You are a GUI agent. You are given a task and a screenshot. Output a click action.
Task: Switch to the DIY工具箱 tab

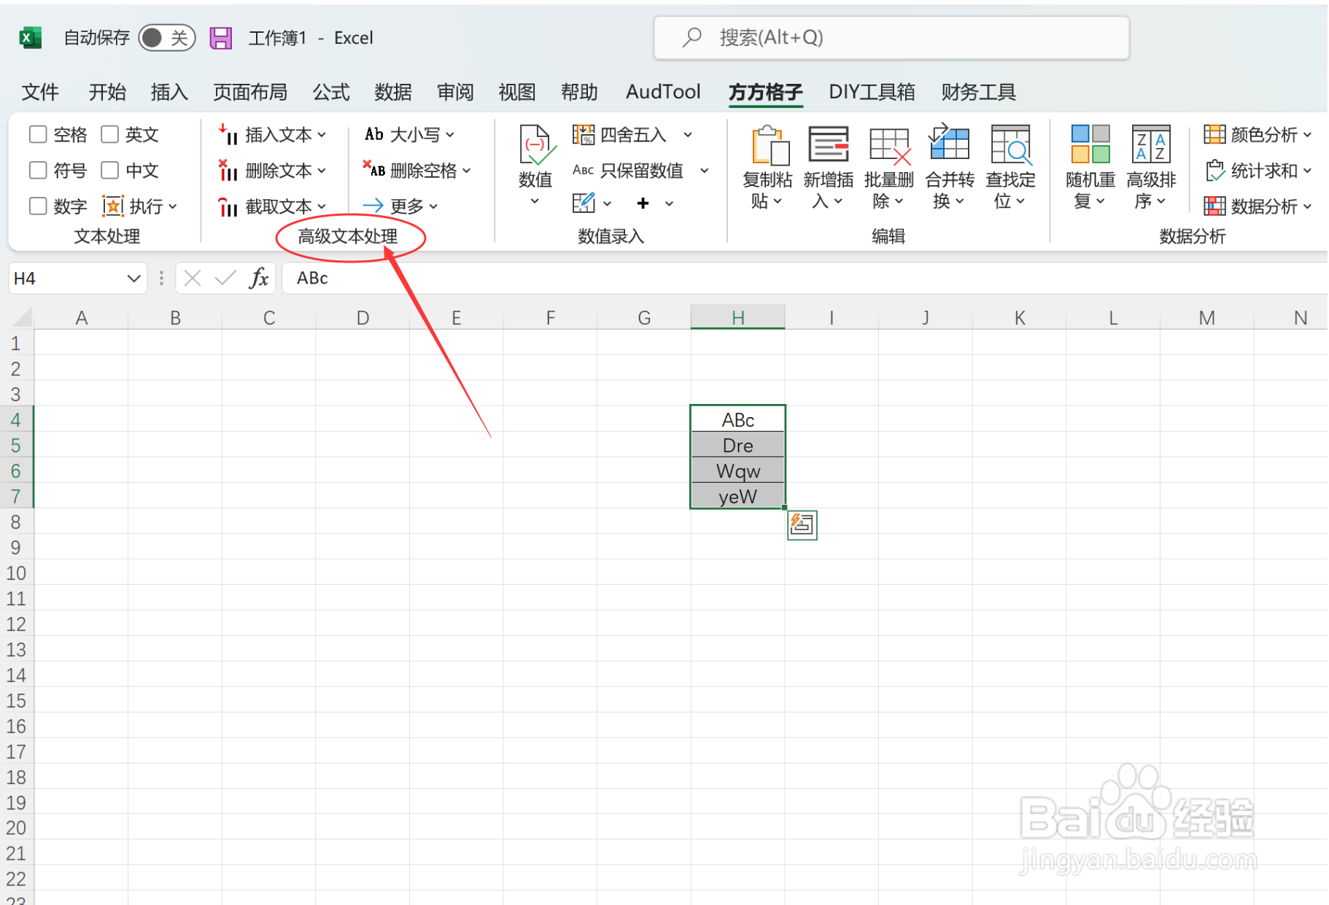coord(872,92)
